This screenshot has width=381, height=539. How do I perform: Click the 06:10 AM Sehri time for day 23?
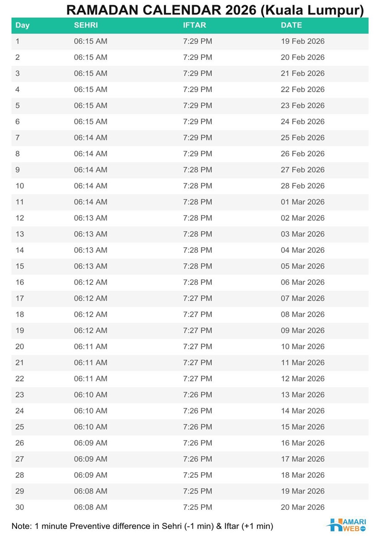(x=91, y=395)
